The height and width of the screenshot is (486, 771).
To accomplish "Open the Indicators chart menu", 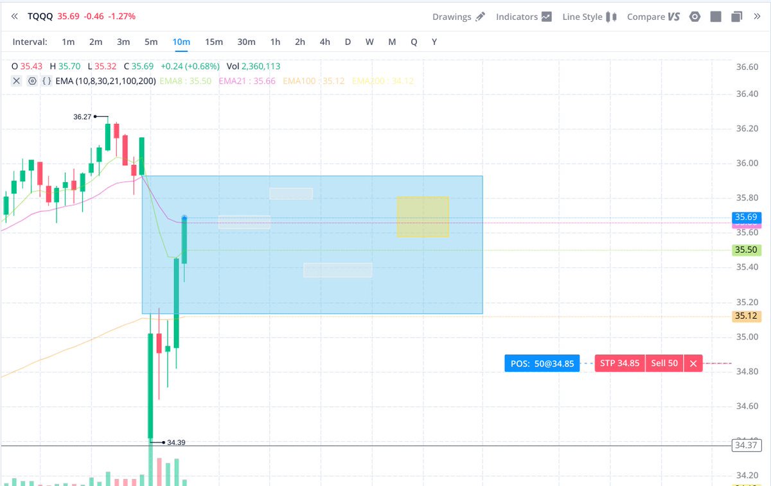I will (x=524, y=17).
